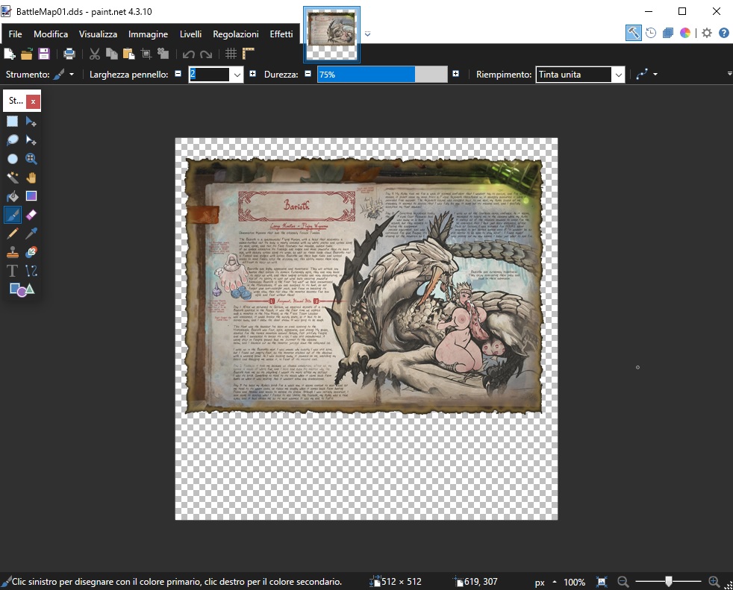Toggle the Layers window visibility
This screenshot has height=590, width=733.
coord(668,33)
